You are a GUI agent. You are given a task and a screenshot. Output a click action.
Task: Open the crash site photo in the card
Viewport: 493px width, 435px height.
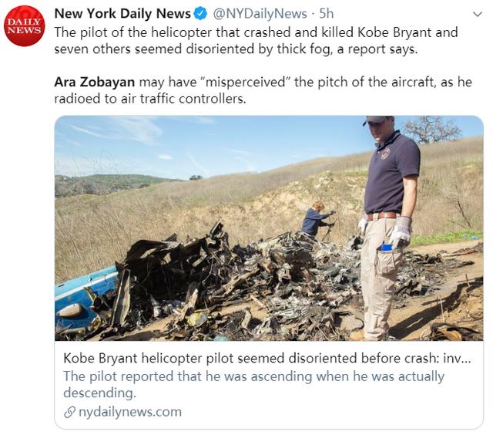269,228
